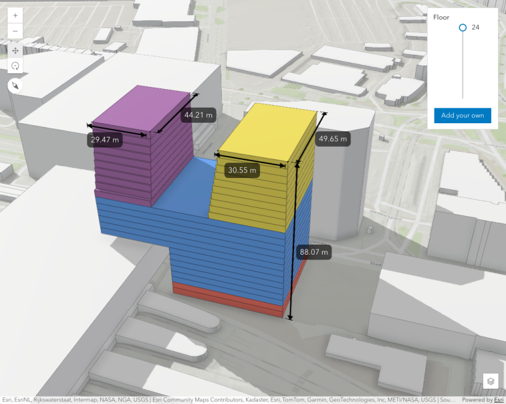This screenshot has height=404, width=506.
Task: Open the layers panel icon
Action: [x=490, y=381]
